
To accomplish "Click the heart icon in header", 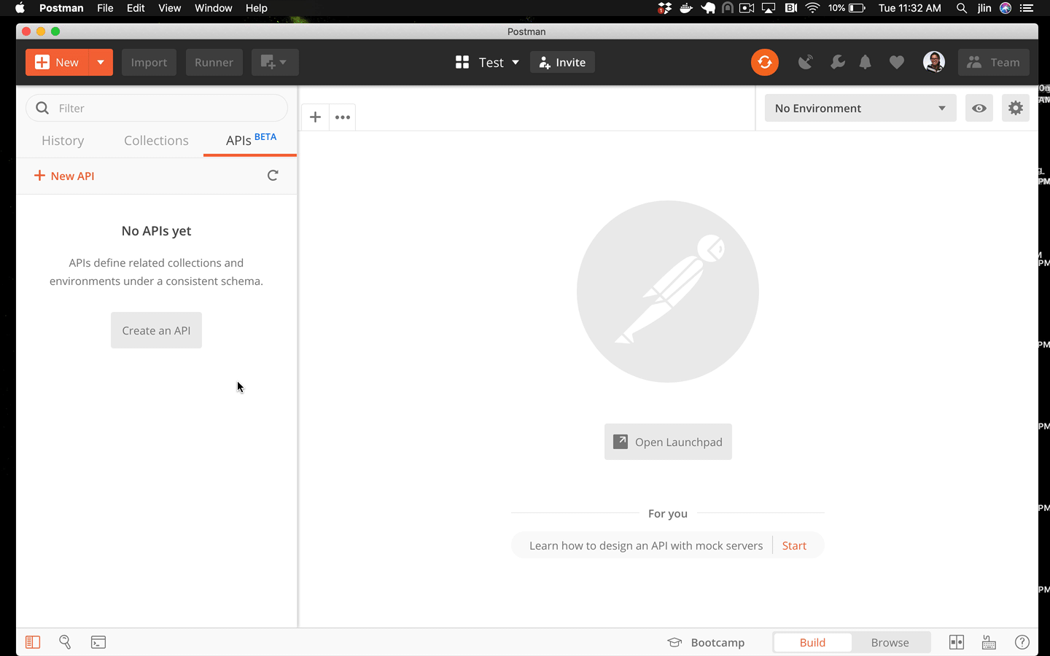I will pyautogui.click(x=897, y=63).
